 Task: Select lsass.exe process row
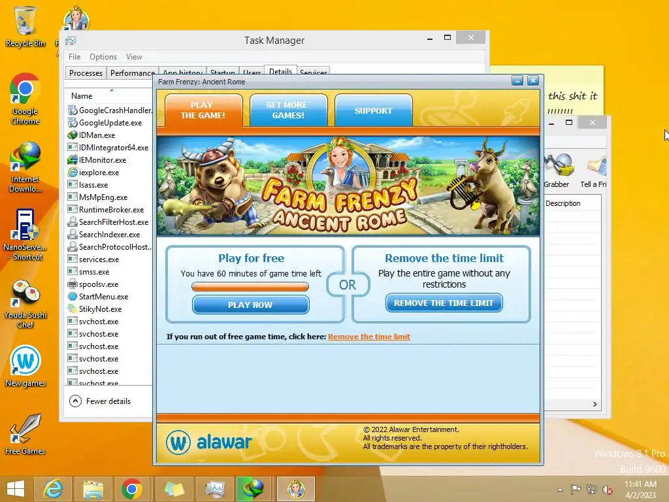tap(110, 184)
